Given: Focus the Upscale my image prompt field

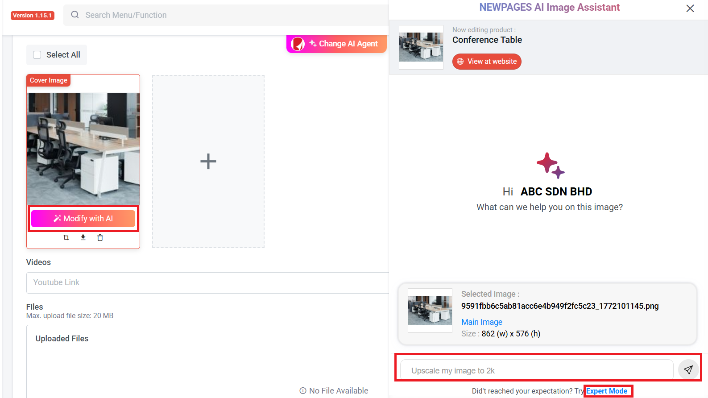Looking at the screenshot, I should coord(536,370).
